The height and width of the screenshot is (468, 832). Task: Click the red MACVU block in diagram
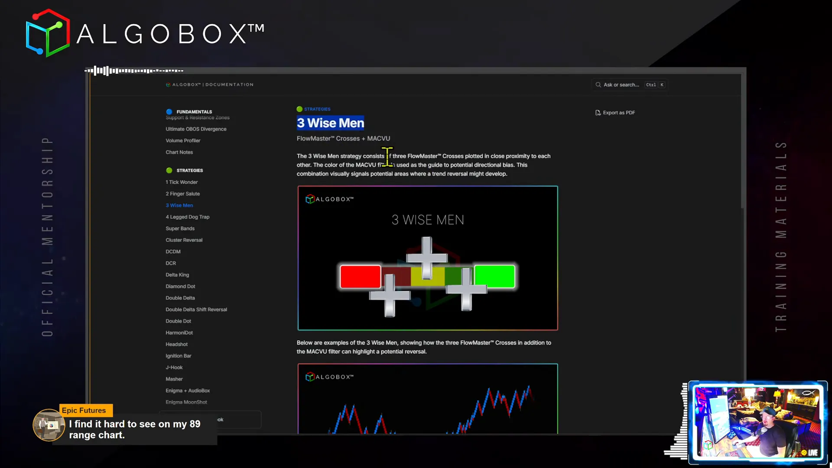coord(361,276)
